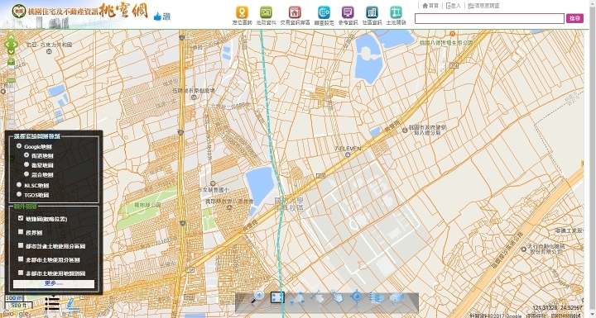
Task: Select the full-extent frame tool
Action: point(277,297)
